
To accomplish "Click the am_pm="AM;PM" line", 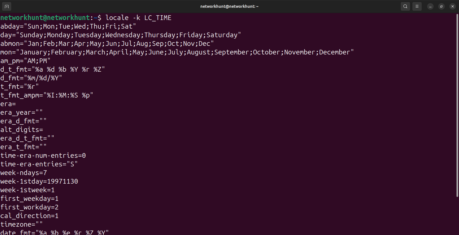I will 25,61.
